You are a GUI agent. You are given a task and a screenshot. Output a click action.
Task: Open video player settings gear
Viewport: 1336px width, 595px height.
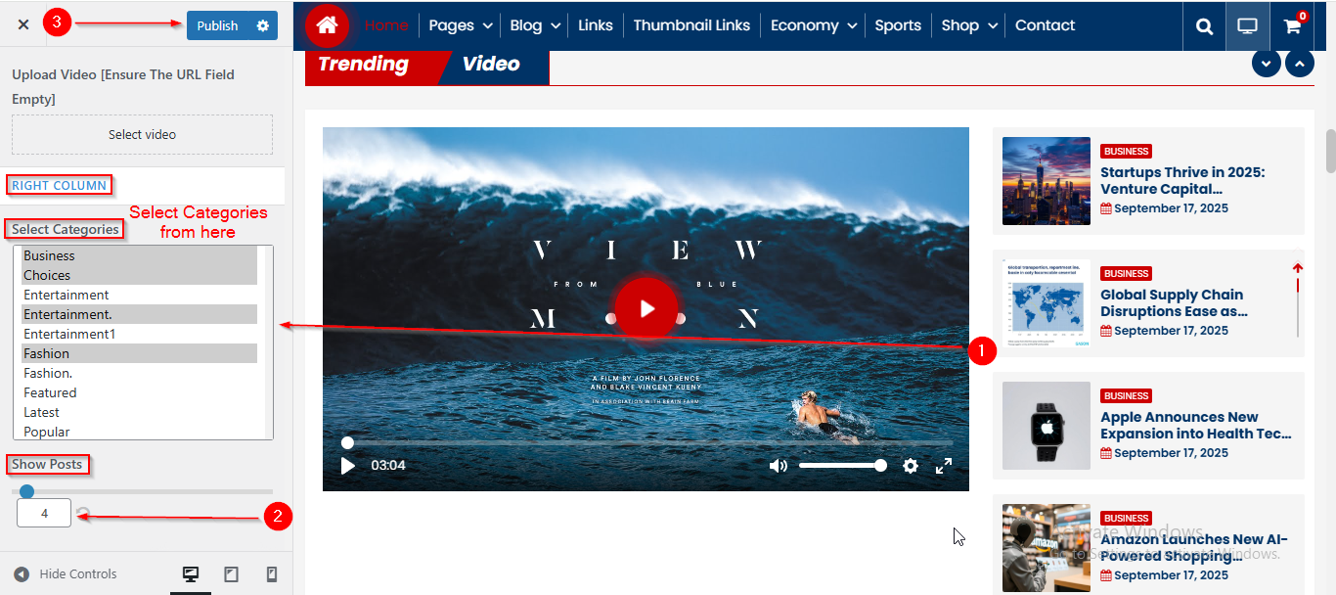click(x=911, y=466)
